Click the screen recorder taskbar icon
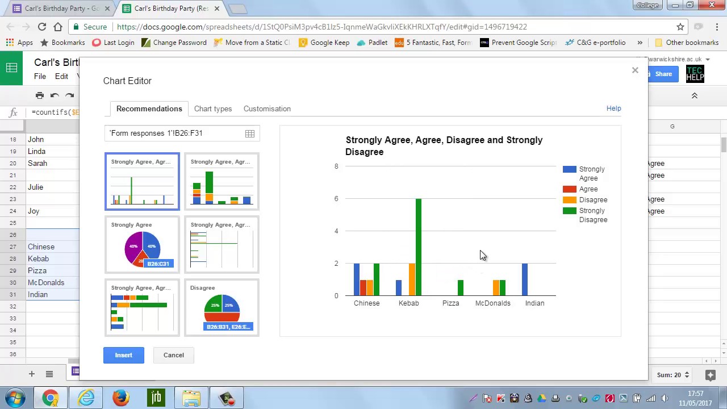 point(227,398)
